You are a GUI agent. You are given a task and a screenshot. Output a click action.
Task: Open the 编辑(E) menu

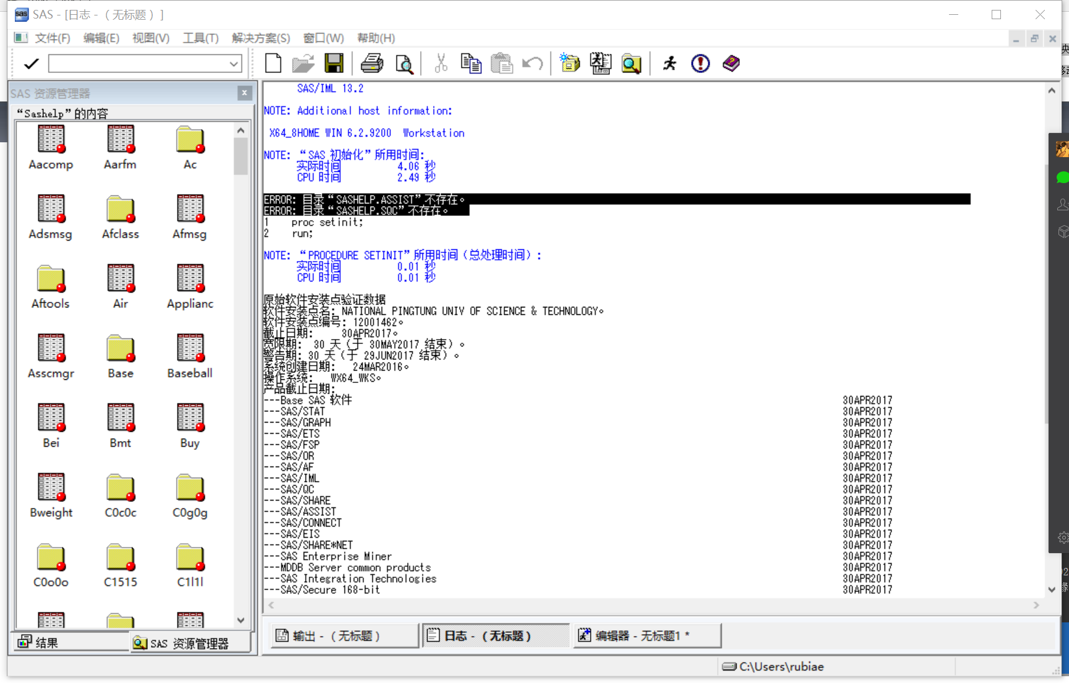point(101,38)
